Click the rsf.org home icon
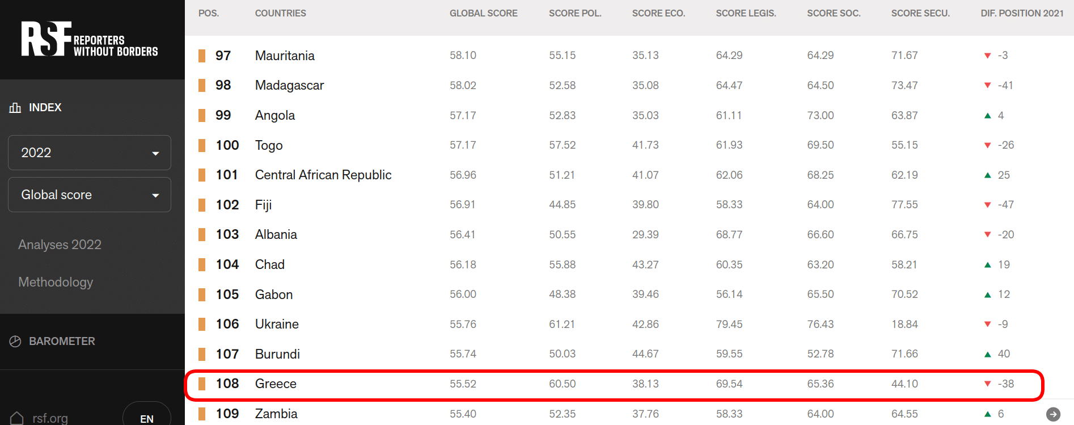1074x425 pixels. pyautogui.click(x=17, y=418)
